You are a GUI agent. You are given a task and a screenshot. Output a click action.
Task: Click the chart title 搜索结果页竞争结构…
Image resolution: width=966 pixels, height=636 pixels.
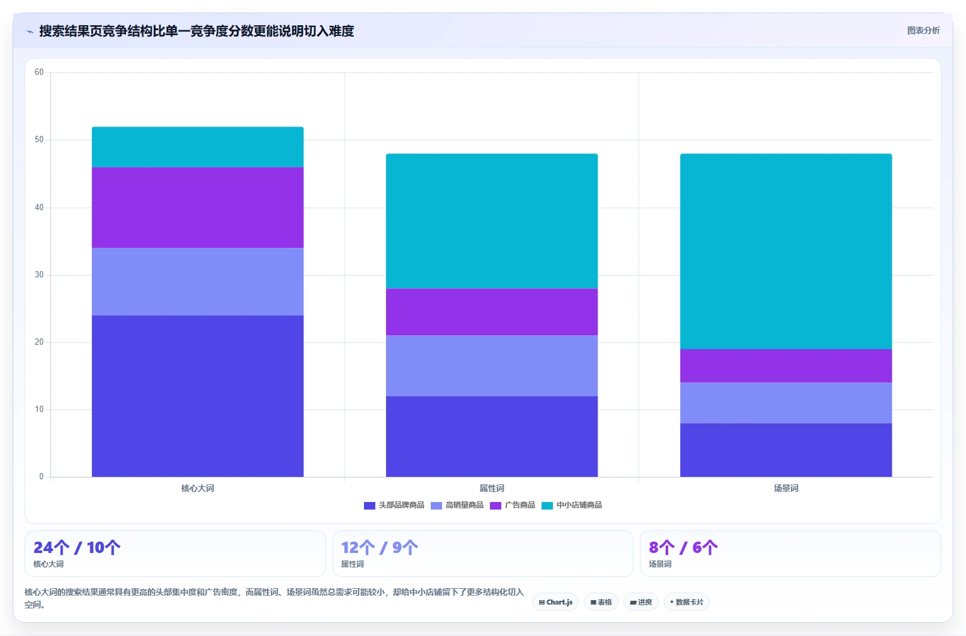coord(196,31)
